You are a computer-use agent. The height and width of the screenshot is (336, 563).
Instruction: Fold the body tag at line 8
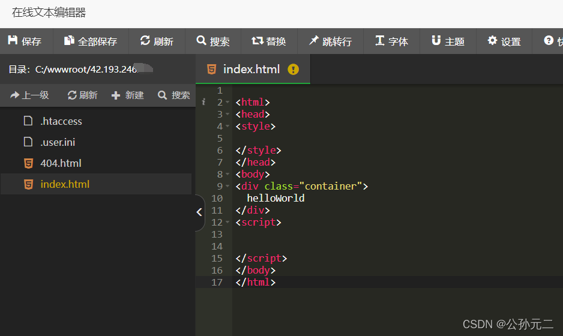pyautogui.click(x=227, y=175)
